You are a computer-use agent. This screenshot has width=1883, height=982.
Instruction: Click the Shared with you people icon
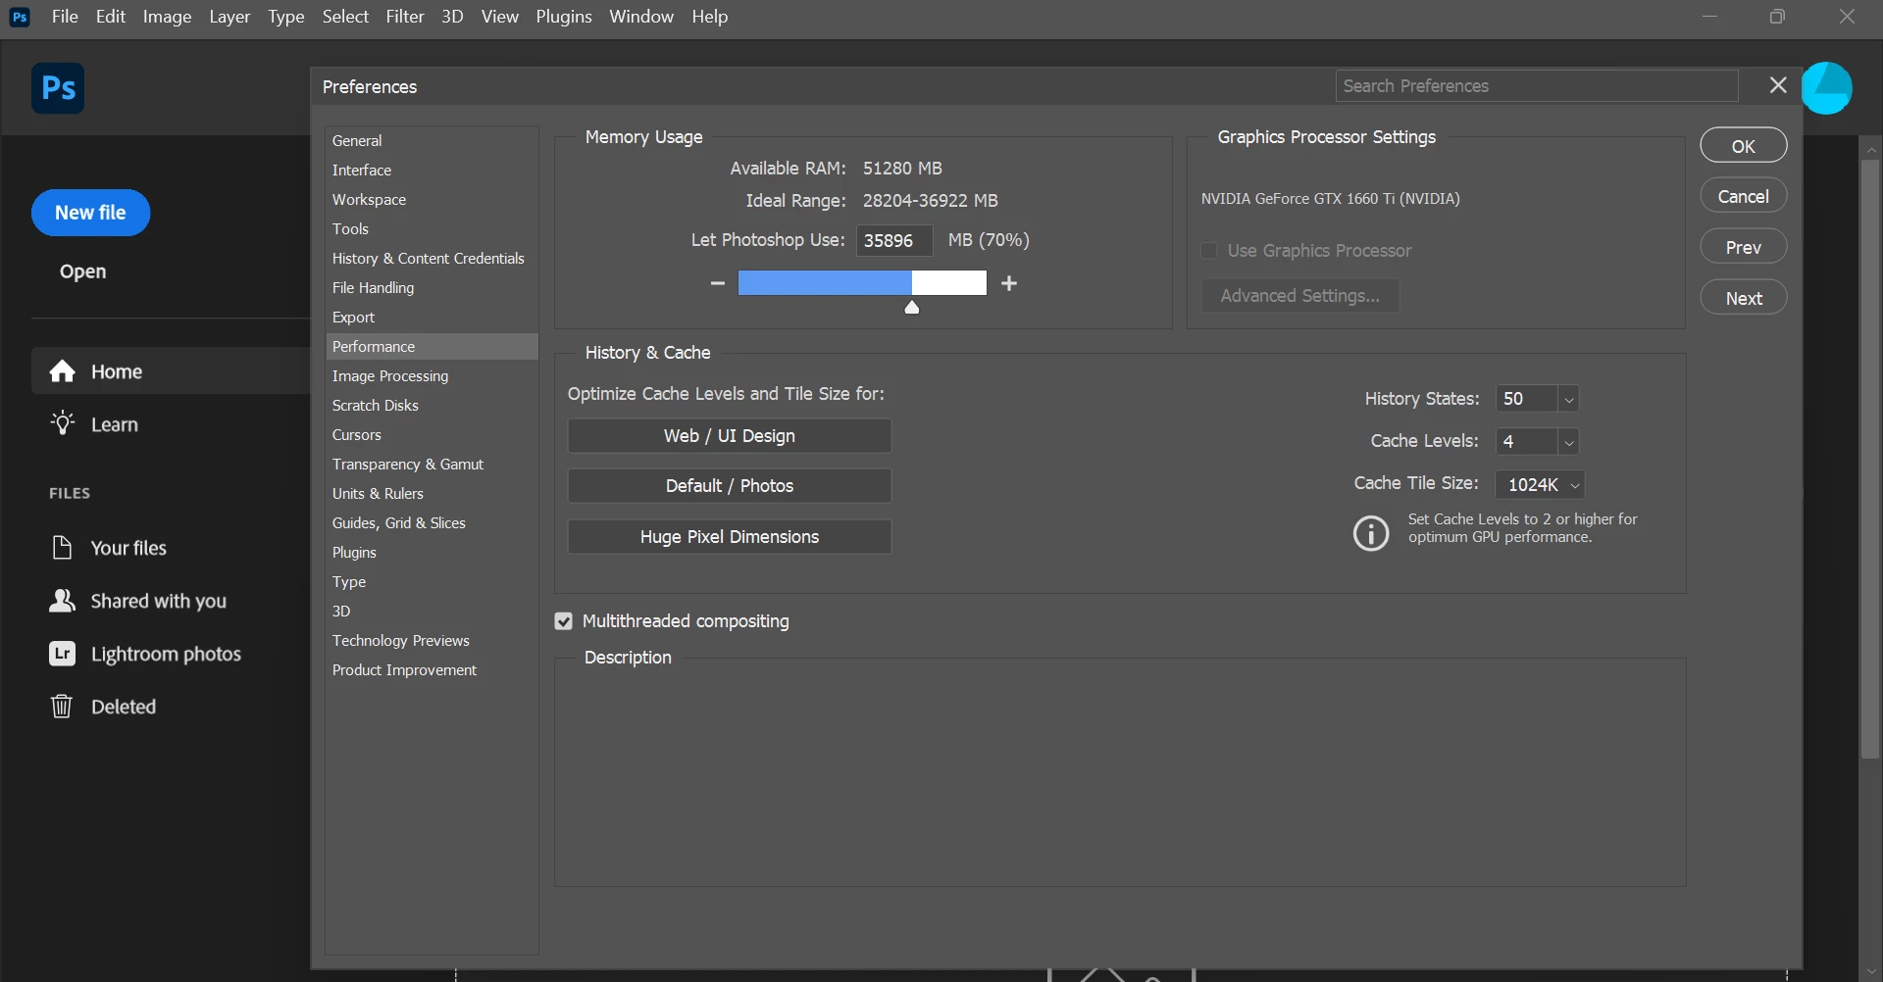point(62,601)
